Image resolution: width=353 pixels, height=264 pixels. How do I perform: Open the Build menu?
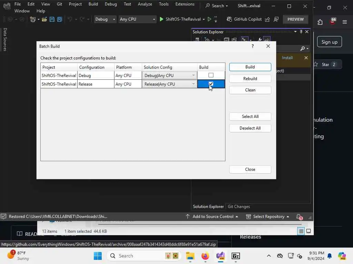click(93, 4)
